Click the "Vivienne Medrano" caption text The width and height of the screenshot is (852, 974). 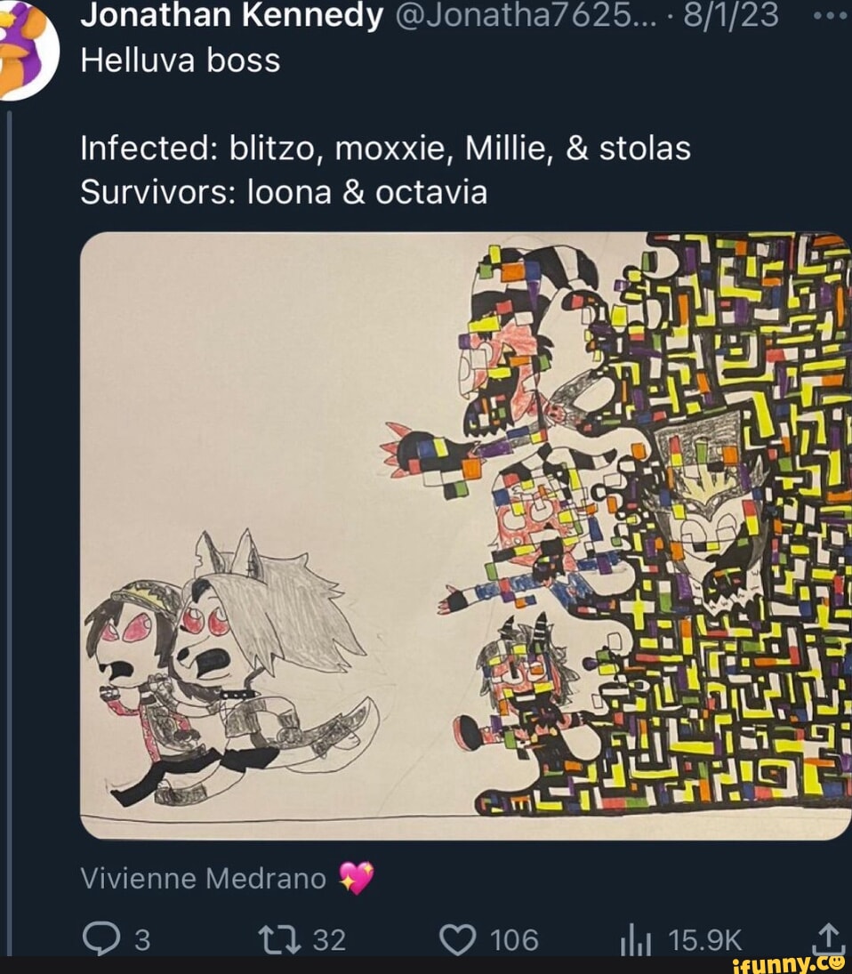click(x=204, y=879)
